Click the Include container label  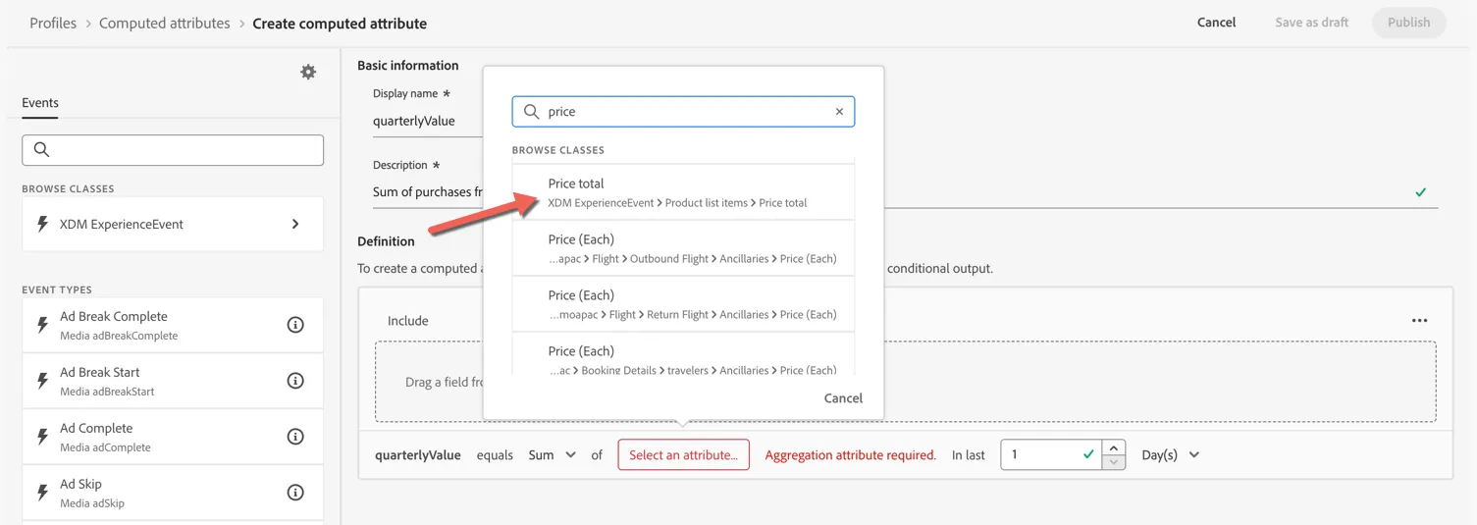point(407,321)
